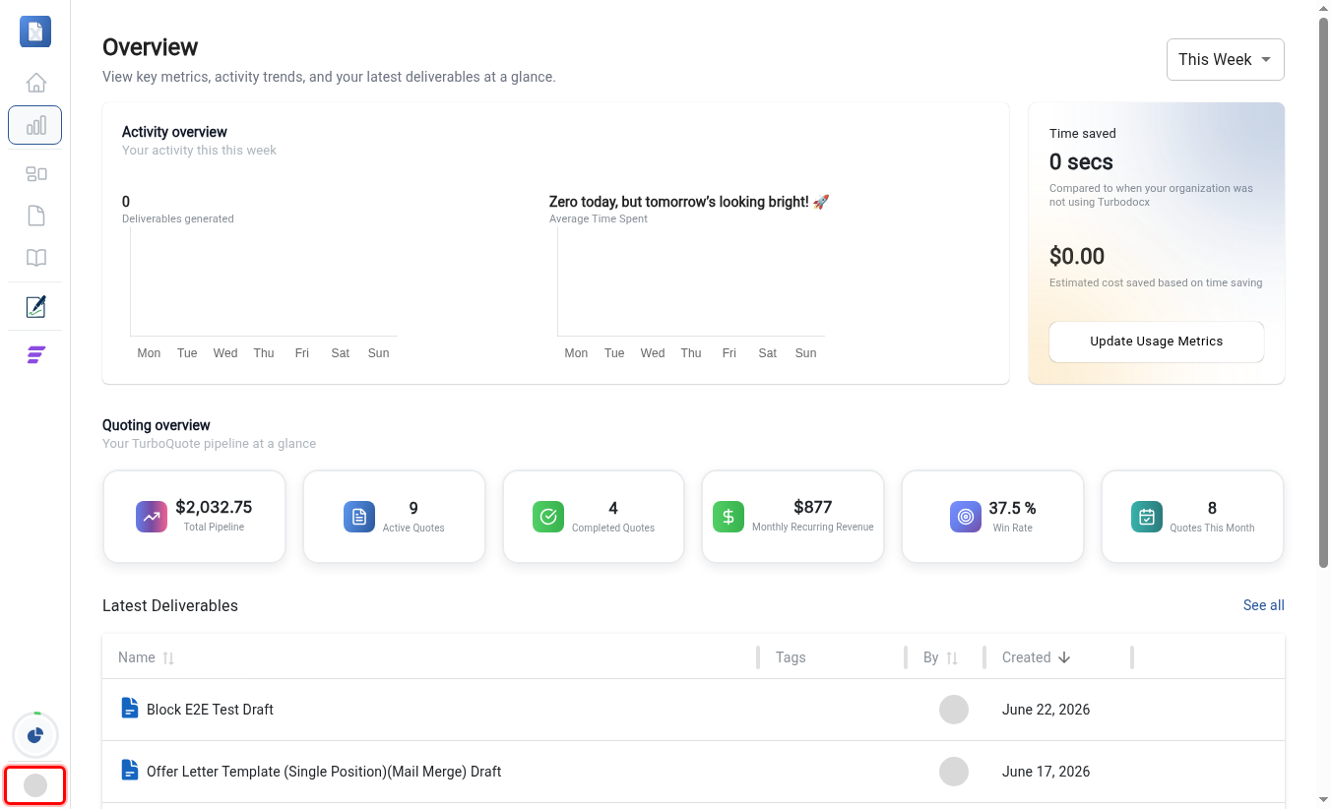Open the open-book library sidebar icon
This screenshot has height=809, width=1331.
pyautogui.click(x=35, y=258)
